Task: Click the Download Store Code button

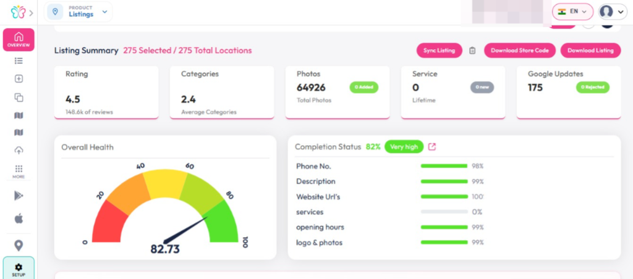Action: pos(519,51)
